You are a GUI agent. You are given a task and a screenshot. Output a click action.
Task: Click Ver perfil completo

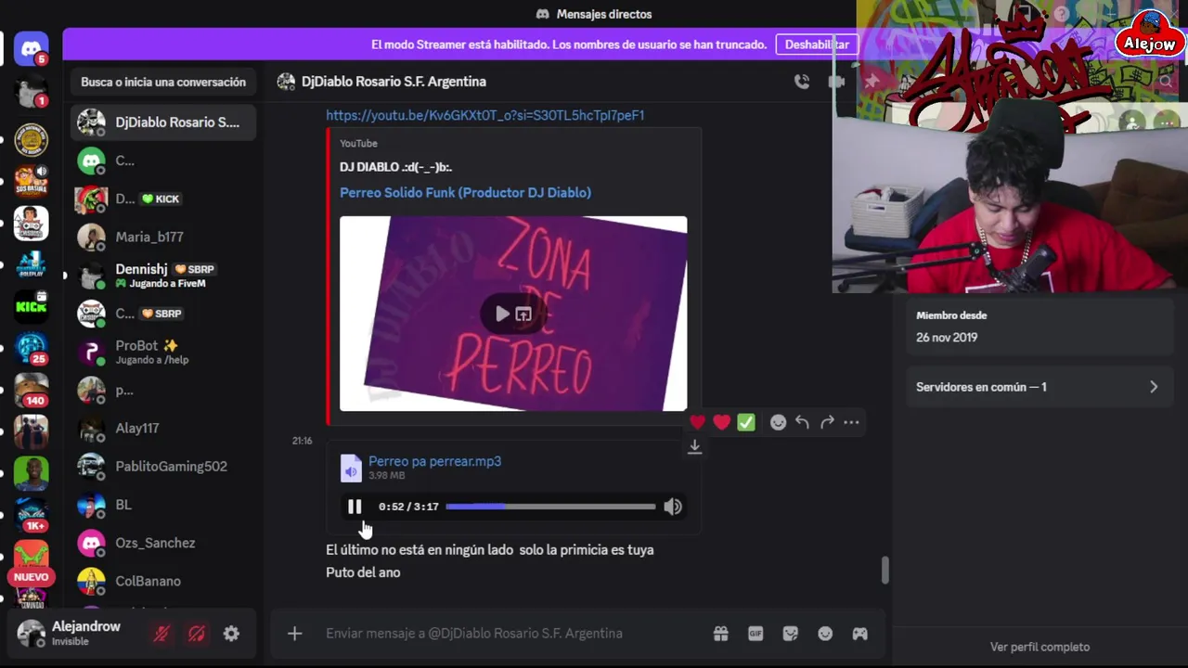(1039, 647)
